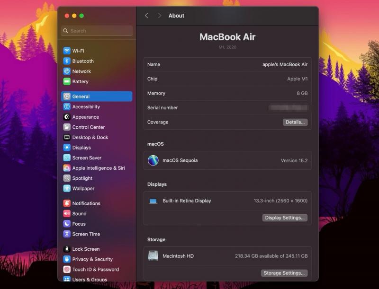
Task: Open Displays settings label
Action: click(81, 148)
